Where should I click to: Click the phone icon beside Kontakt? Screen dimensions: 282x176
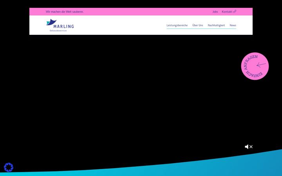click(235, 11)
